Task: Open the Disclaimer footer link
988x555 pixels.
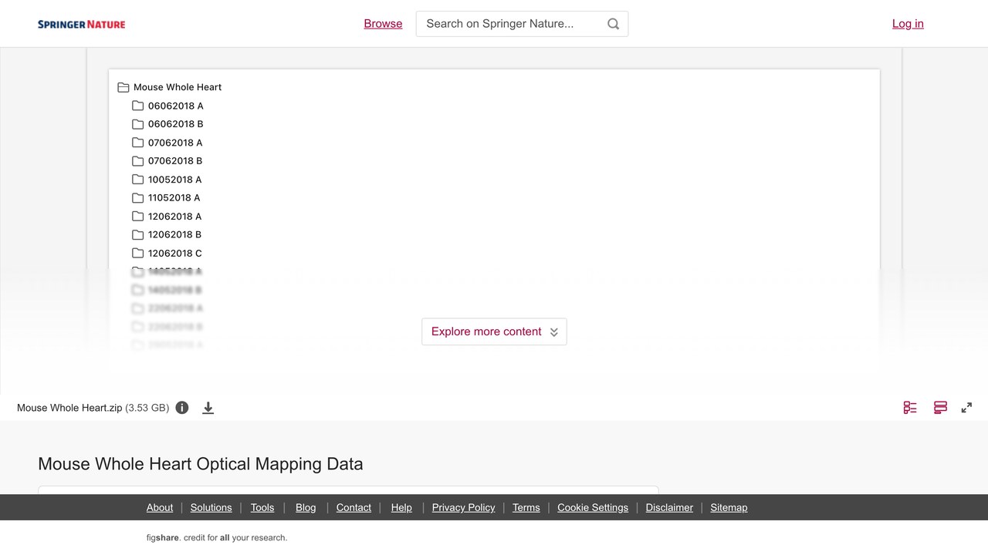Action: [669, 507]
